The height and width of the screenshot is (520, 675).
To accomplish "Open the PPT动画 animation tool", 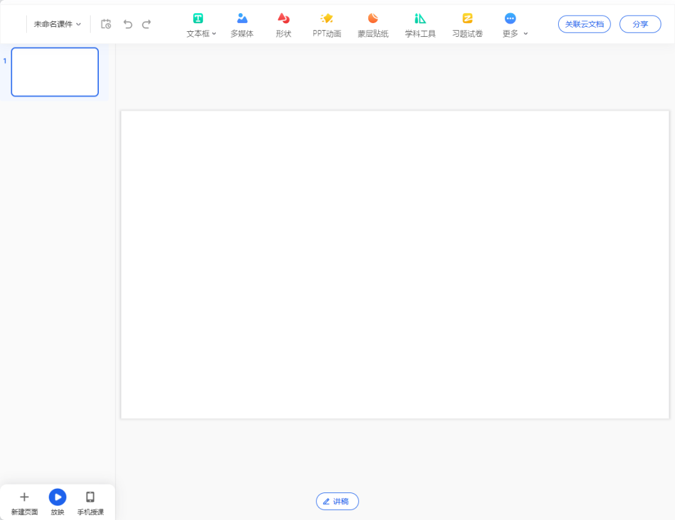I will (x=326, y=24).
